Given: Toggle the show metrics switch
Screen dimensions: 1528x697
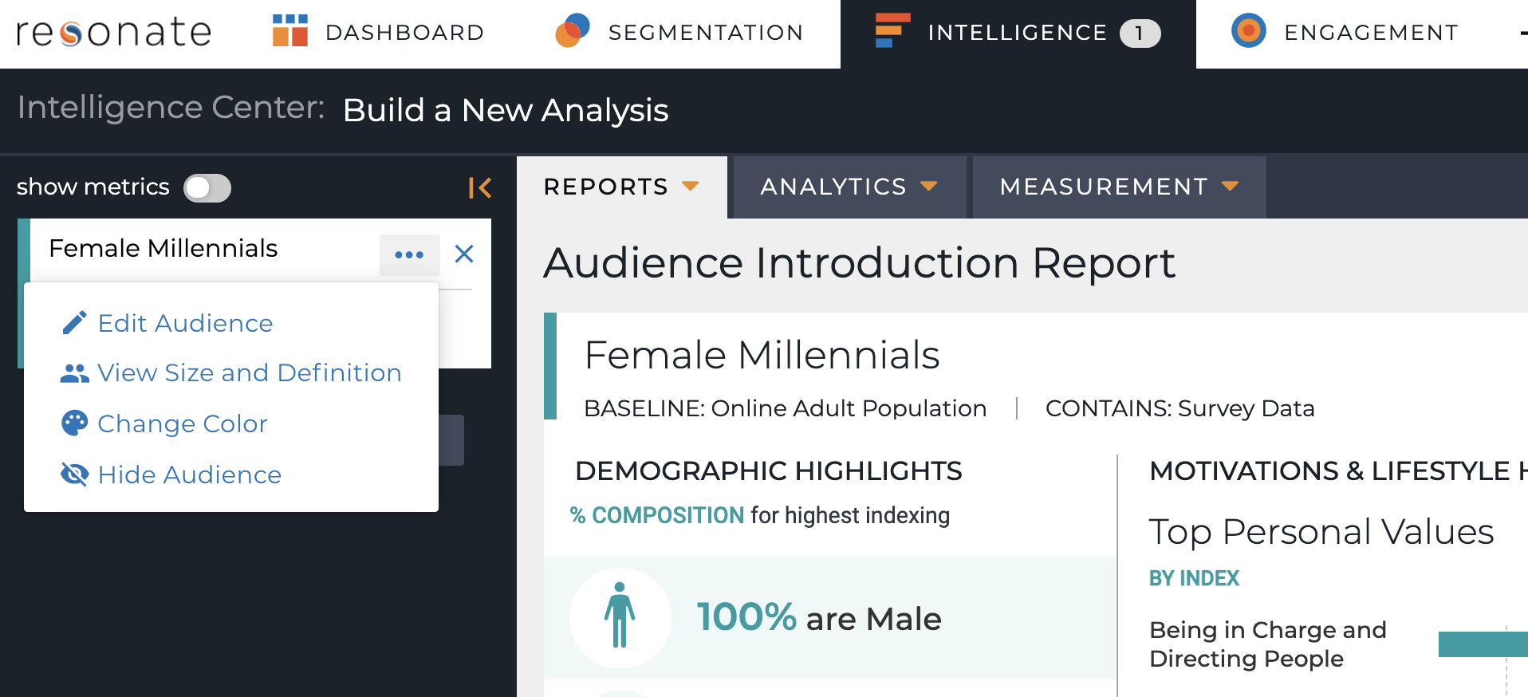Looking at the screenshot, I should 207,188.
